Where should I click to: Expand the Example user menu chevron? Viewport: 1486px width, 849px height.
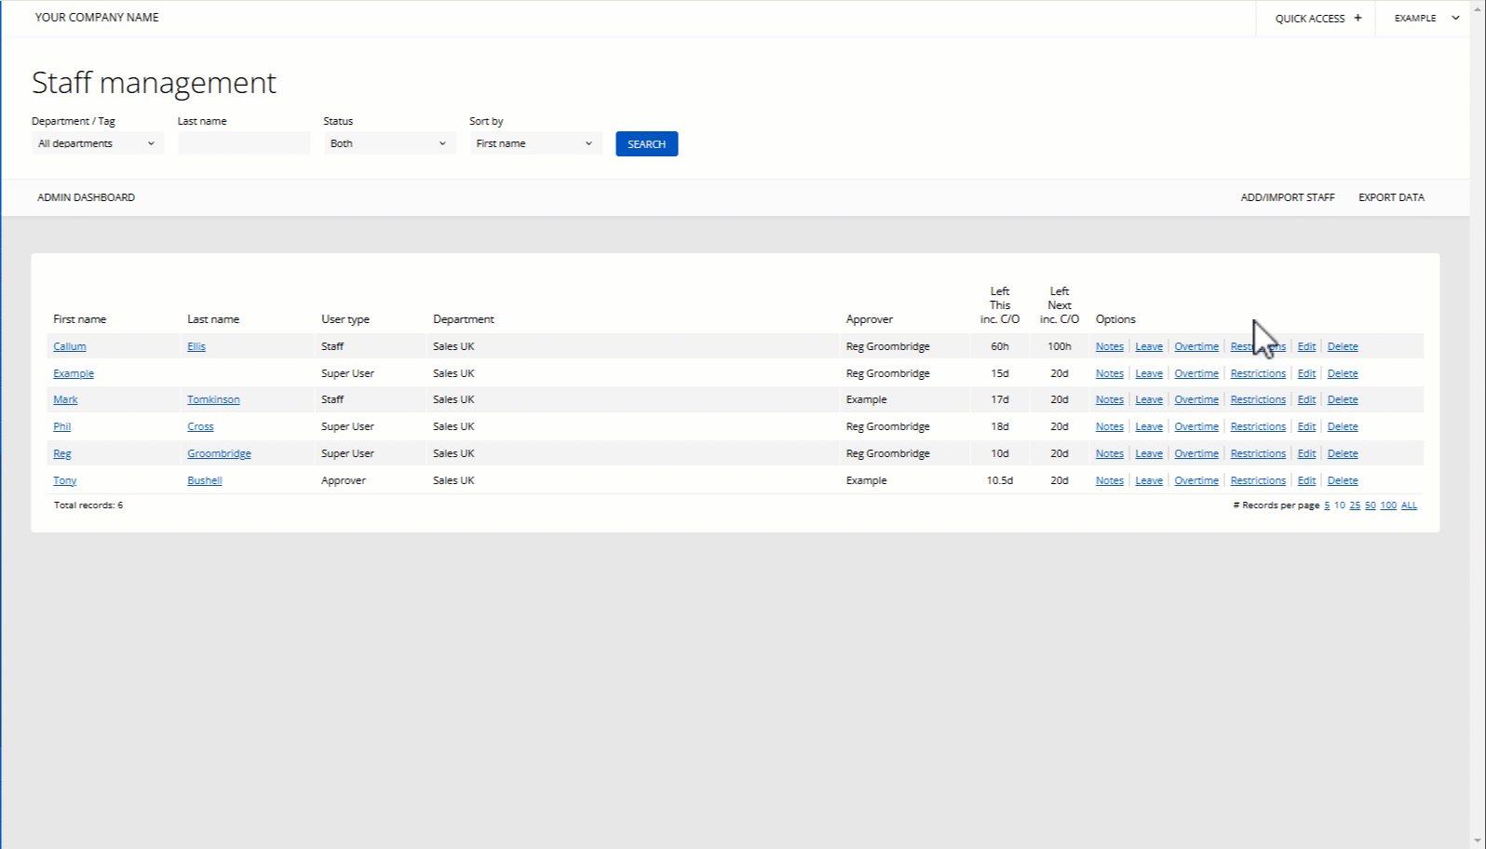click(x=1455, y=18)
